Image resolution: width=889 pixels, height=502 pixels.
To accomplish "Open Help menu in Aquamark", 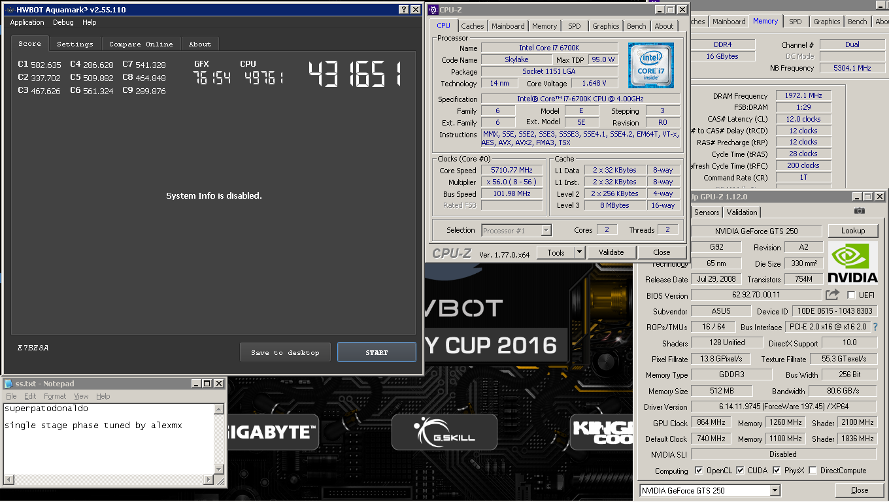I will pos(90,22).
